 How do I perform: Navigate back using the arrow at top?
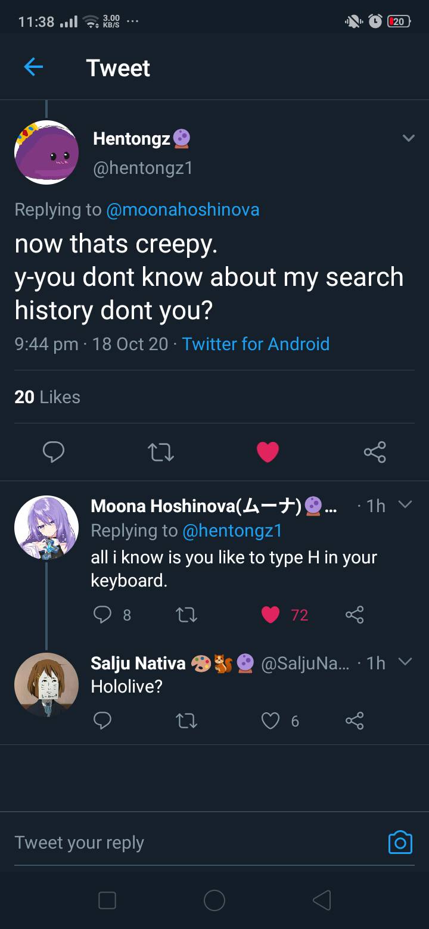(33, 67)
